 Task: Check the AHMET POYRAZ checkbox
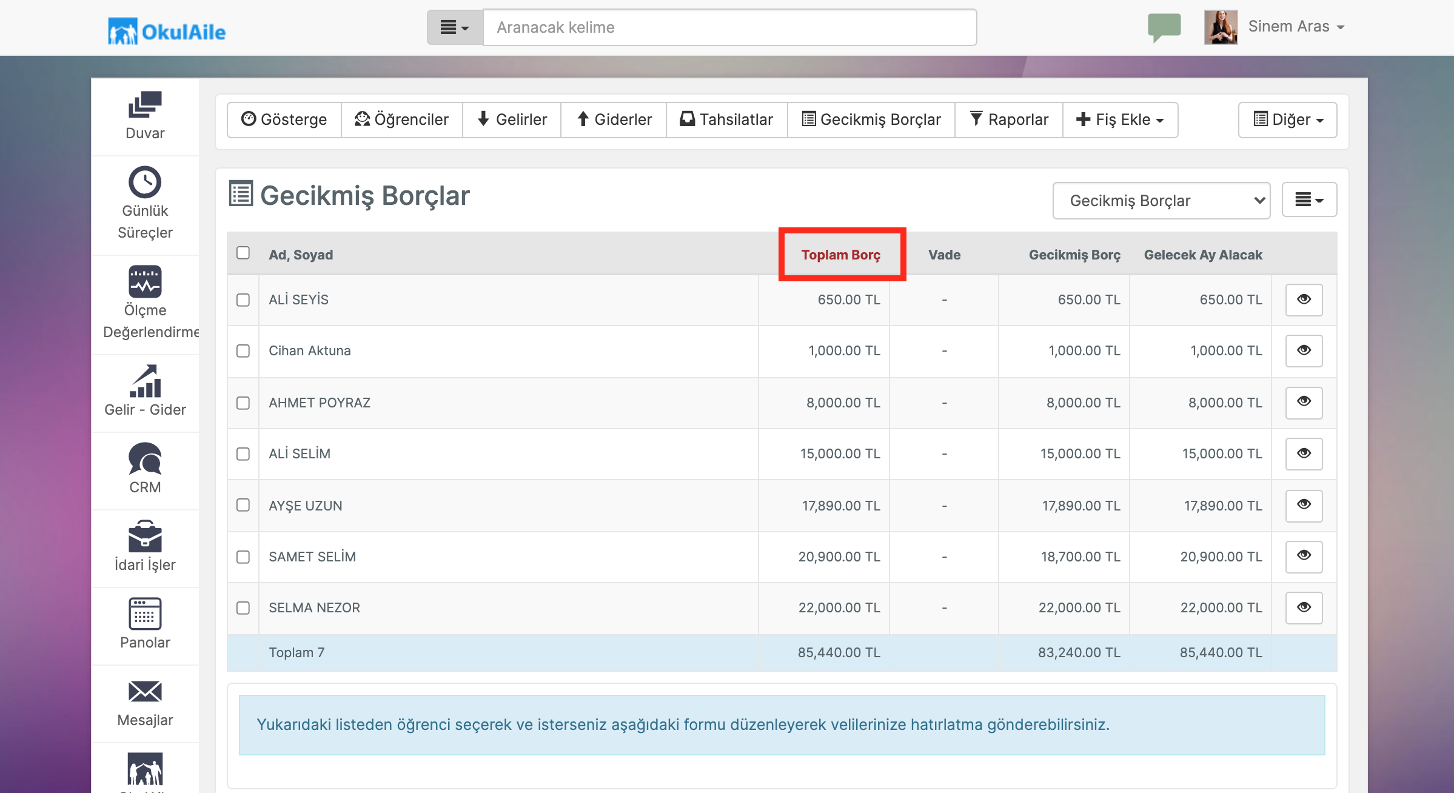tap(243, 403)
